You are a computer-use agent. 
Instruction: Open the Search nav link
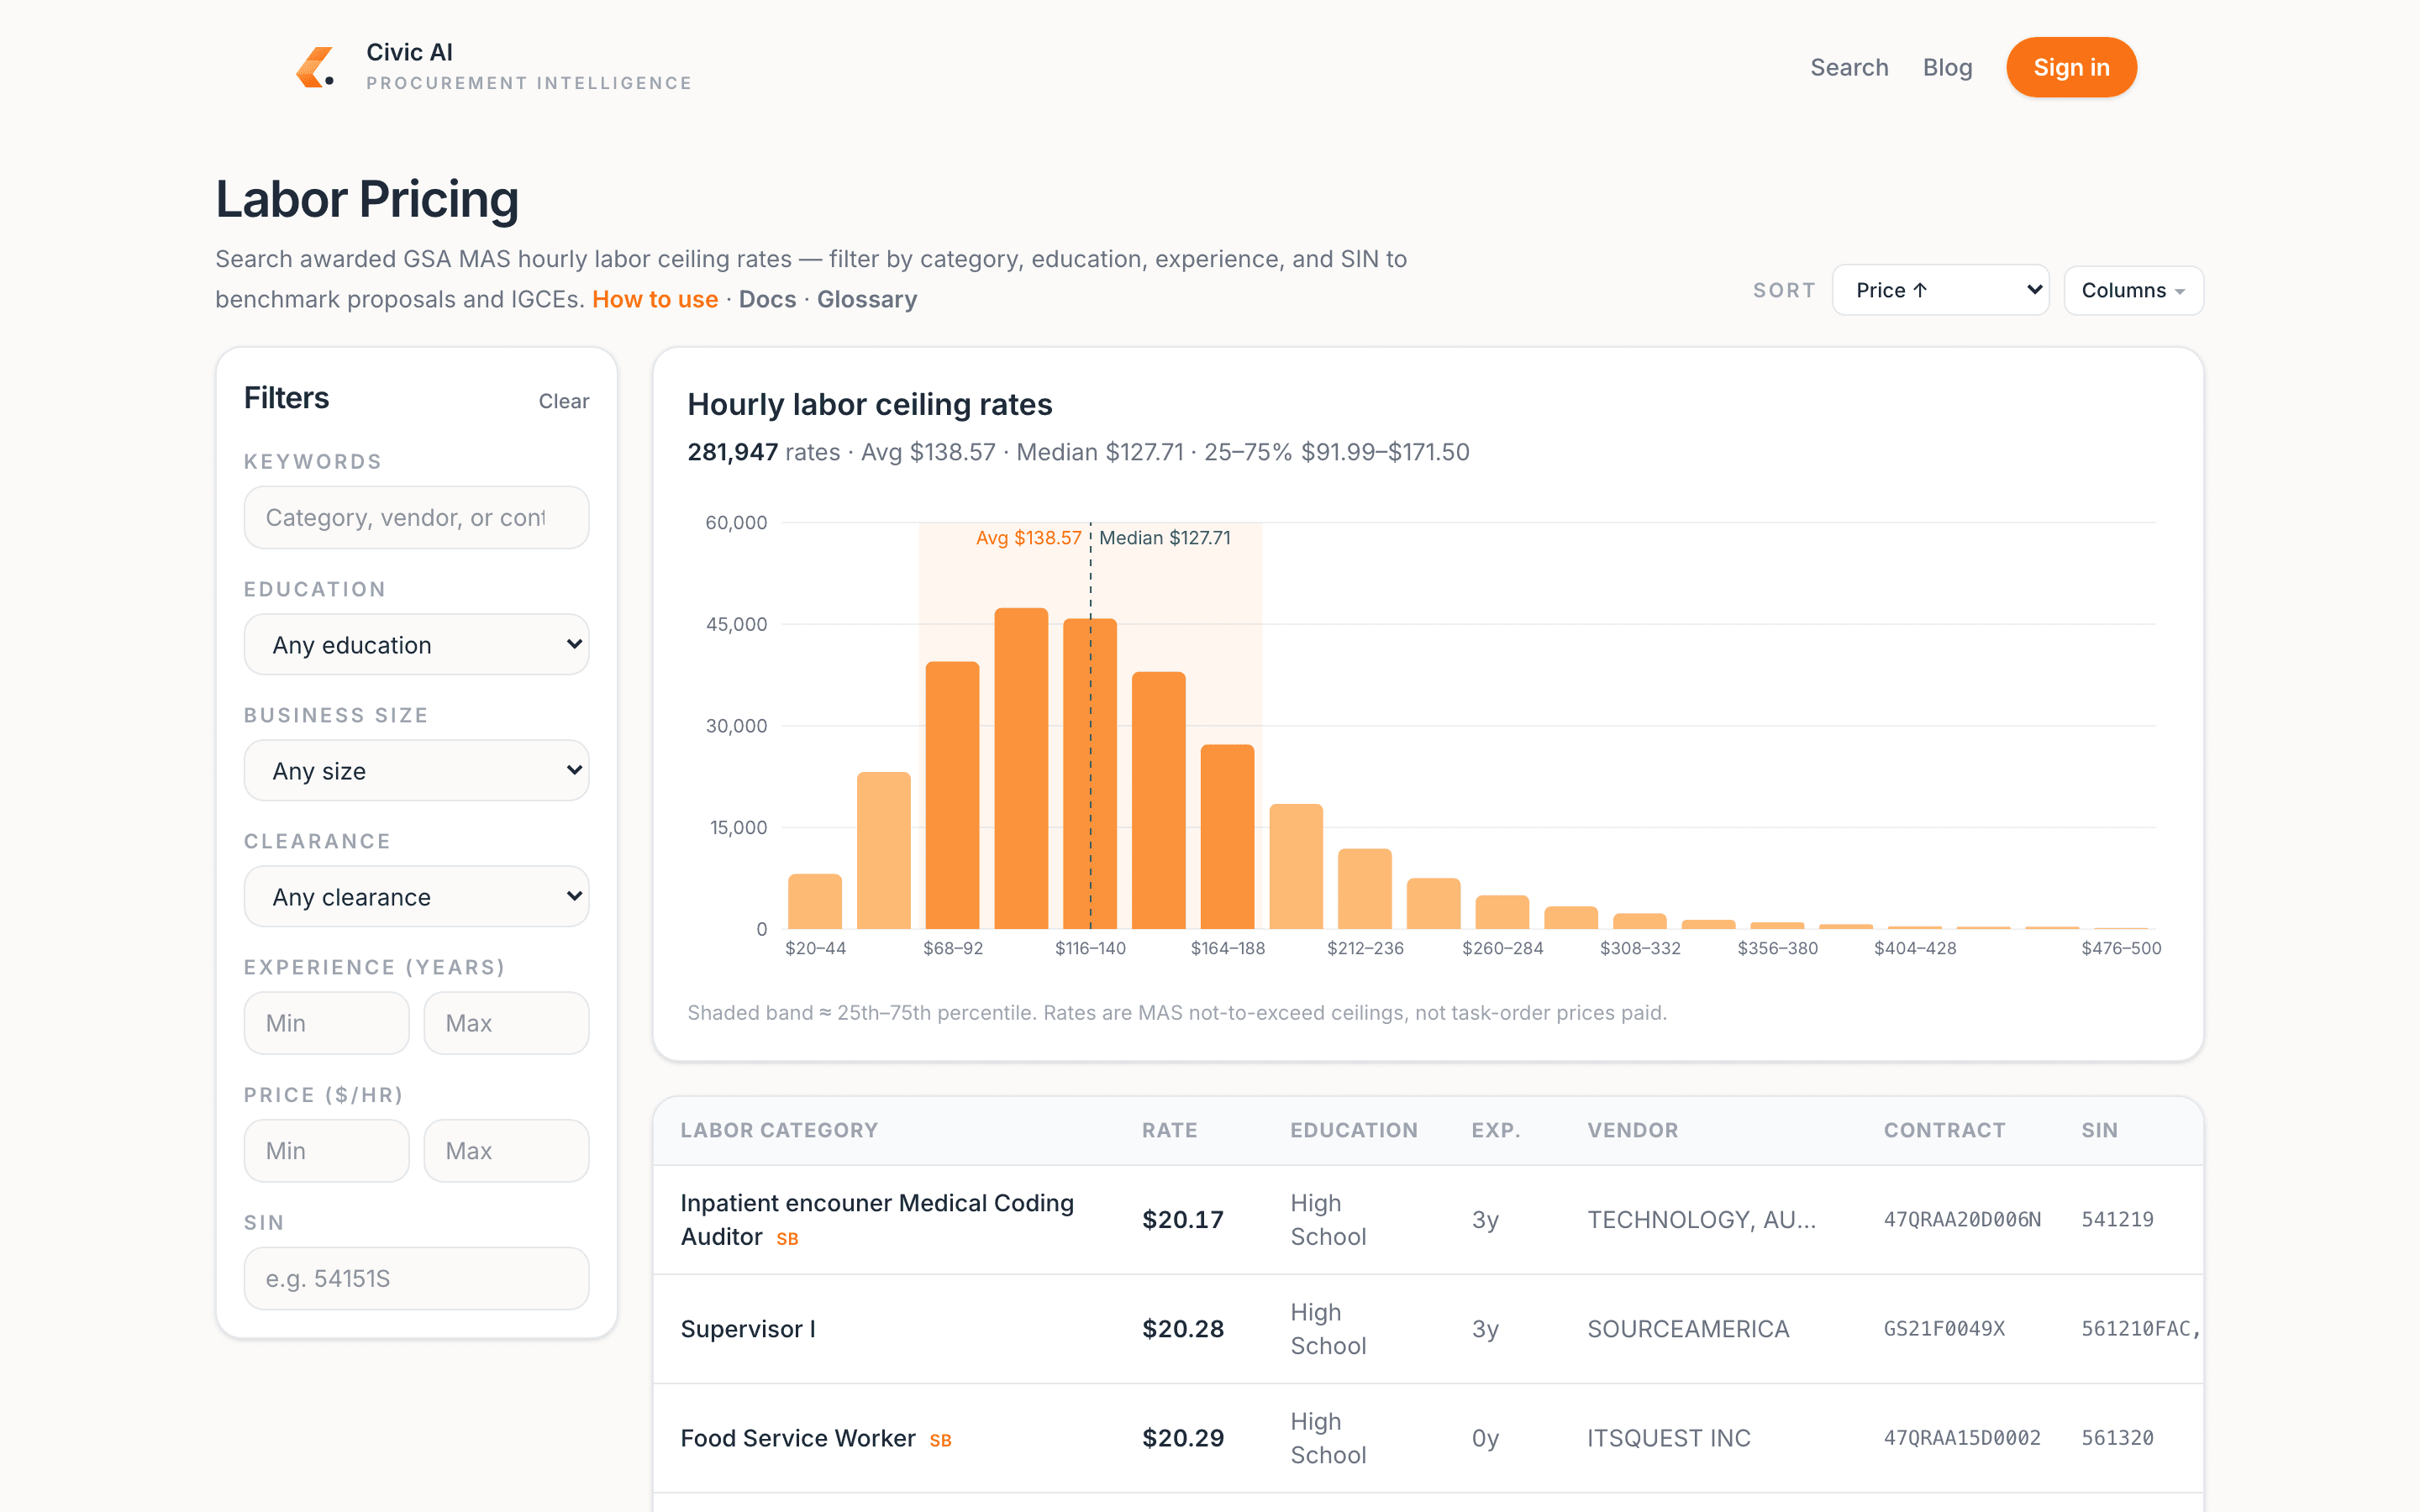click(1849, 67)
